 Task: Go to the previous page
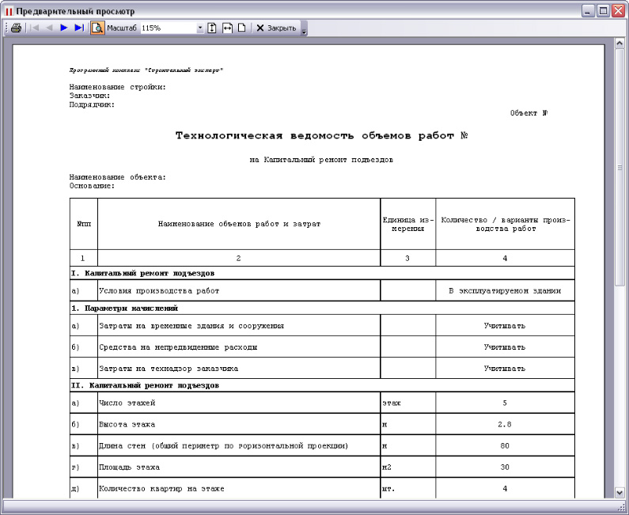click(x=49, y=28)
